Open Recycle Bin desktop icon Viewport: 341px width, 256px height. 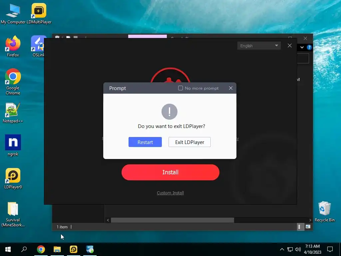click(324, 212)
